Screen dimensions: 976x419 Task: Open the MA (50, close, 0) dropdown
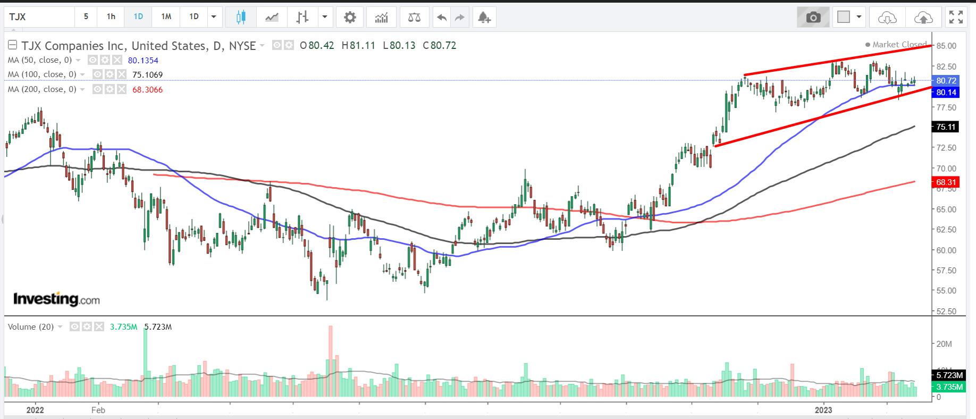(x=79, y=60)
